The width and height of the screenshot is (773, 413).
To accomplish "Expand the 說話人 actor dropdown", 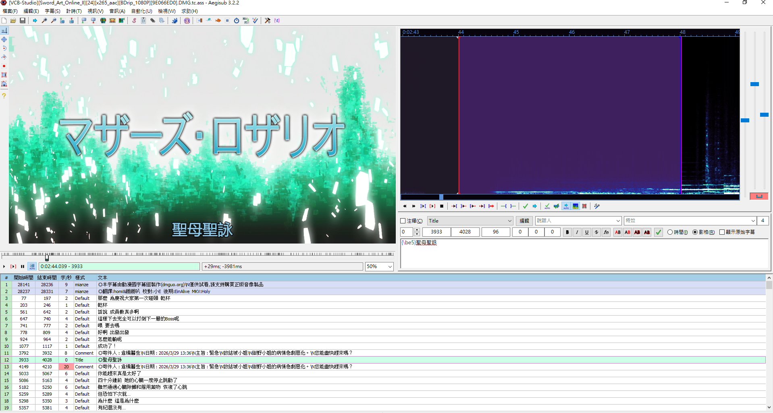I will tap(618, 221).
